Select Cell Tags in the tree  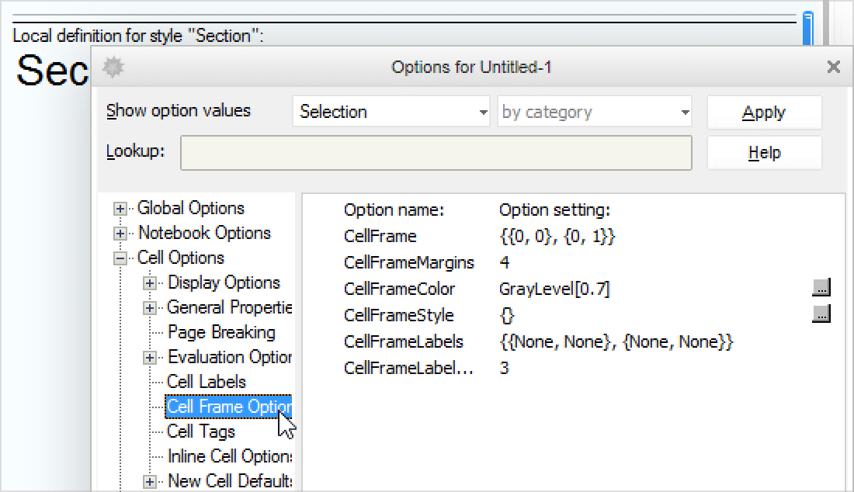tap(201, 431)
